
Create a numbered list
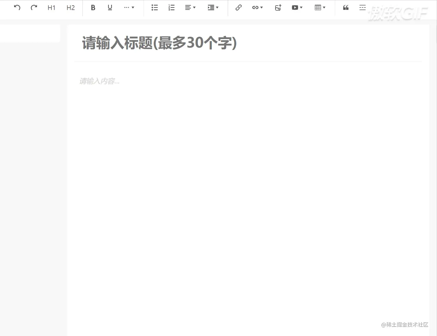click(x=171, y=8)
